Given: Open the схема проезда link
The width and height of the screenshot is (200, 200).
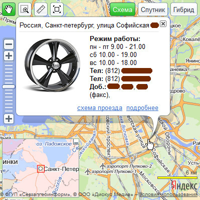Looking at the screenshot, I should pyautogui.click(x=100, y=108).
